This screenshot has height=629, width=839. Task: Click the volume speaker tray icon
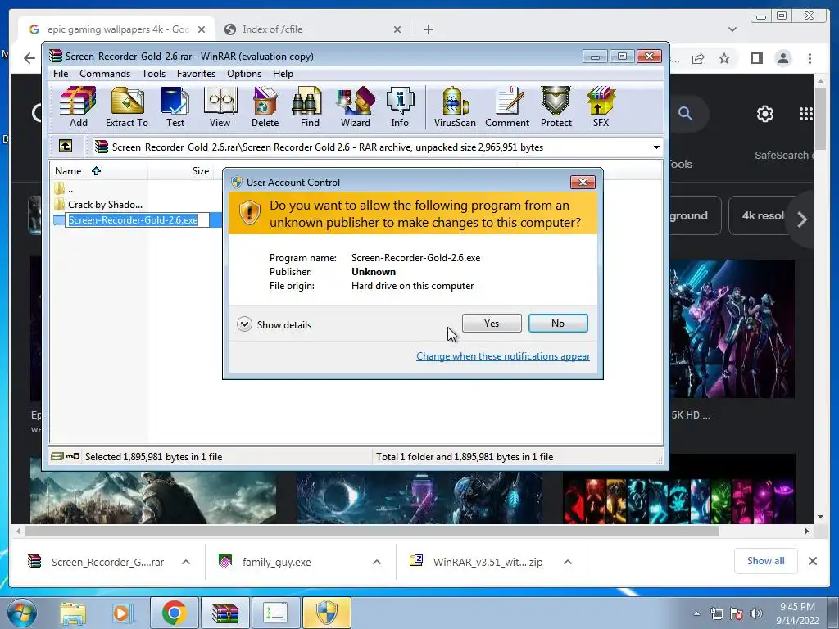pos(756,613)
